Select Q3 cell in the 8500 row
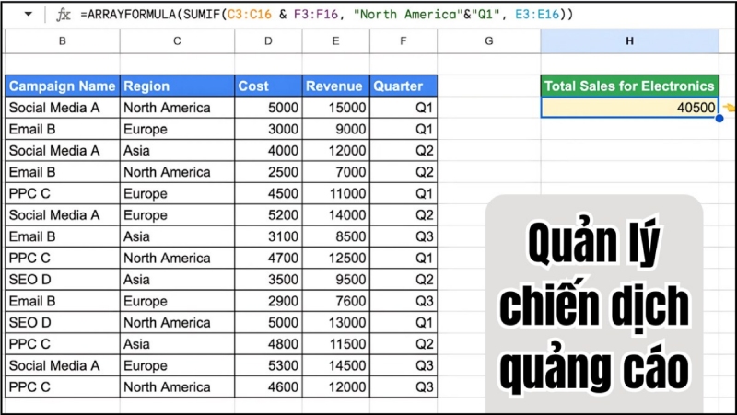The height and width of the screenshot is (415, 737). 404,236
